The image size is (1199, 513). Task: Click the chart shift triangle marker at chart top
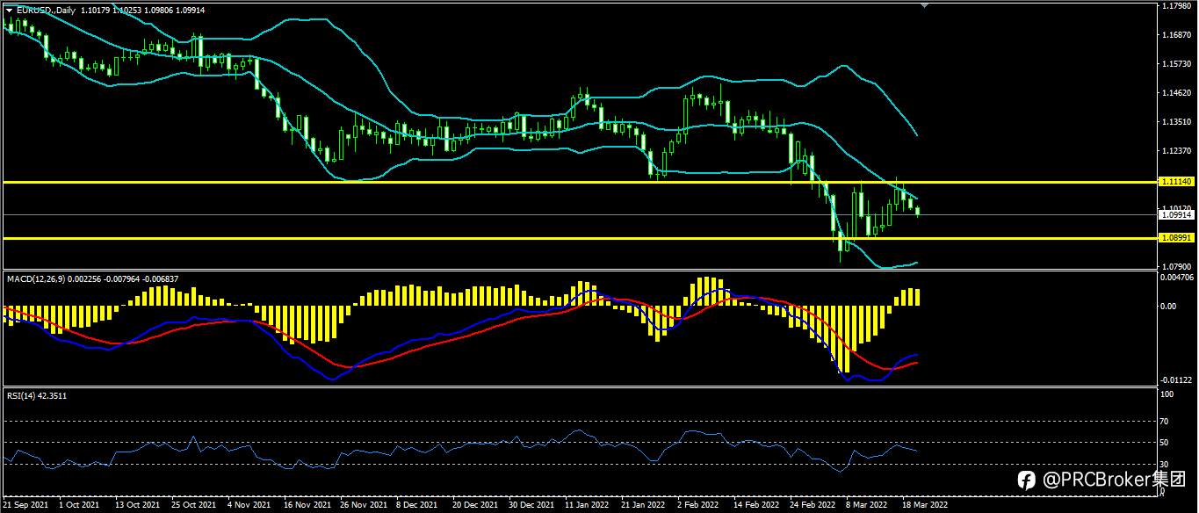923,5
